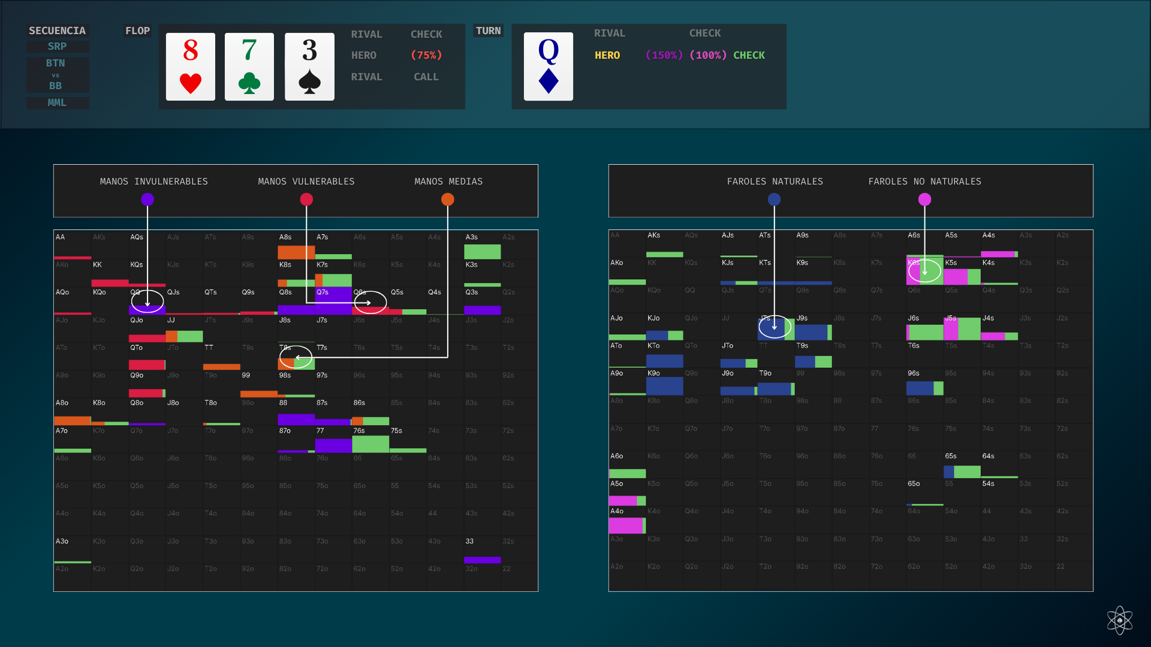Click the MML sequence label
Viewport: 1151px width, 647px height.
point(58,102)
